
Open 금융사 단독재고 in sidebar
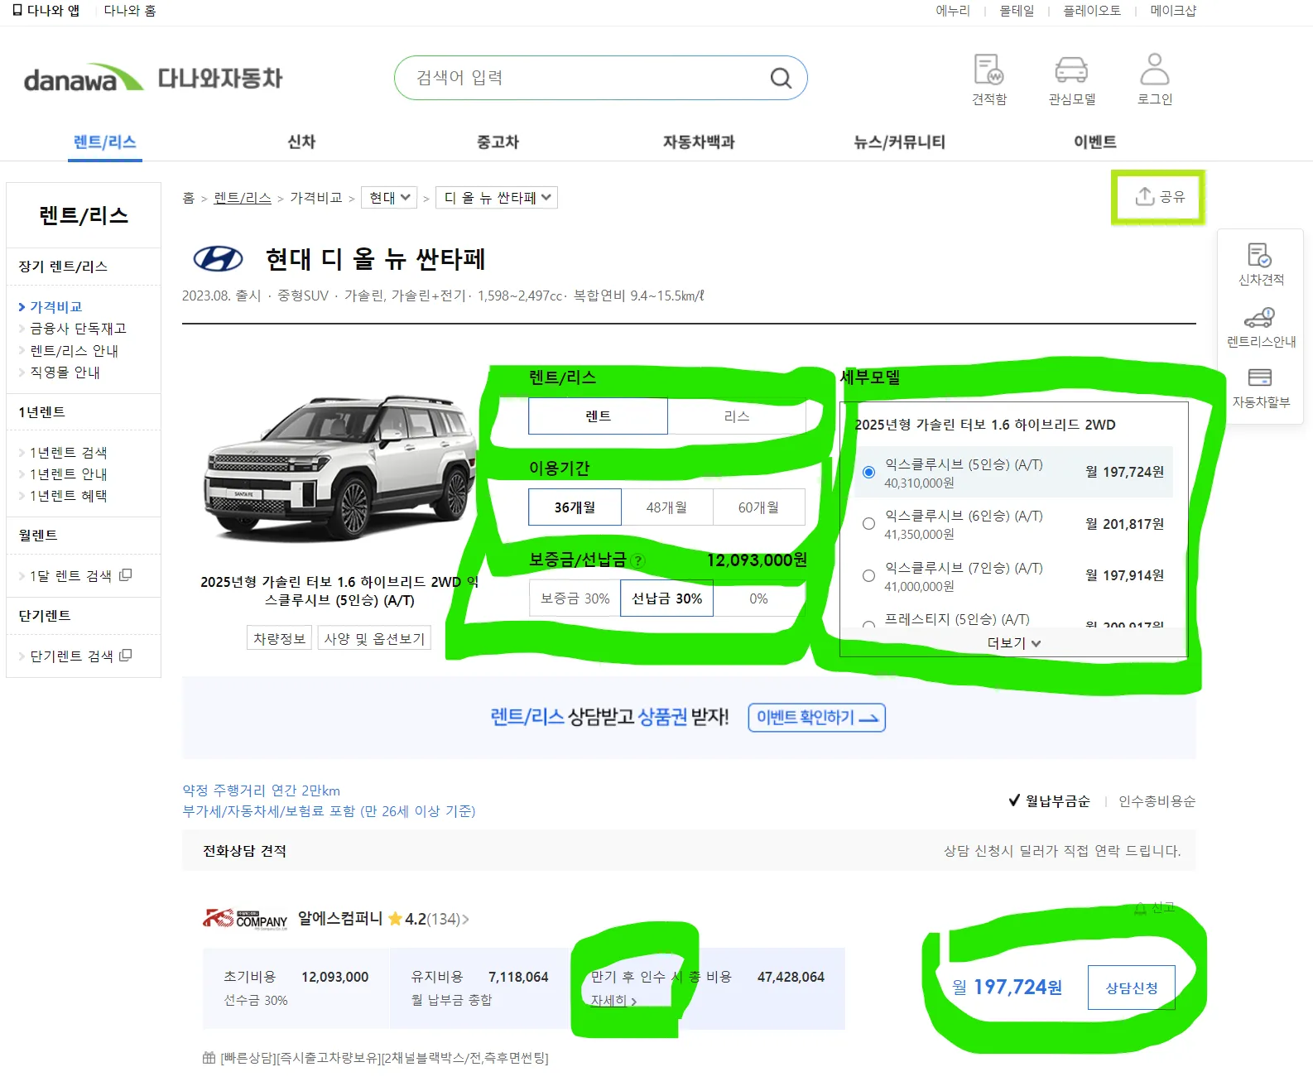pos(78,329)
